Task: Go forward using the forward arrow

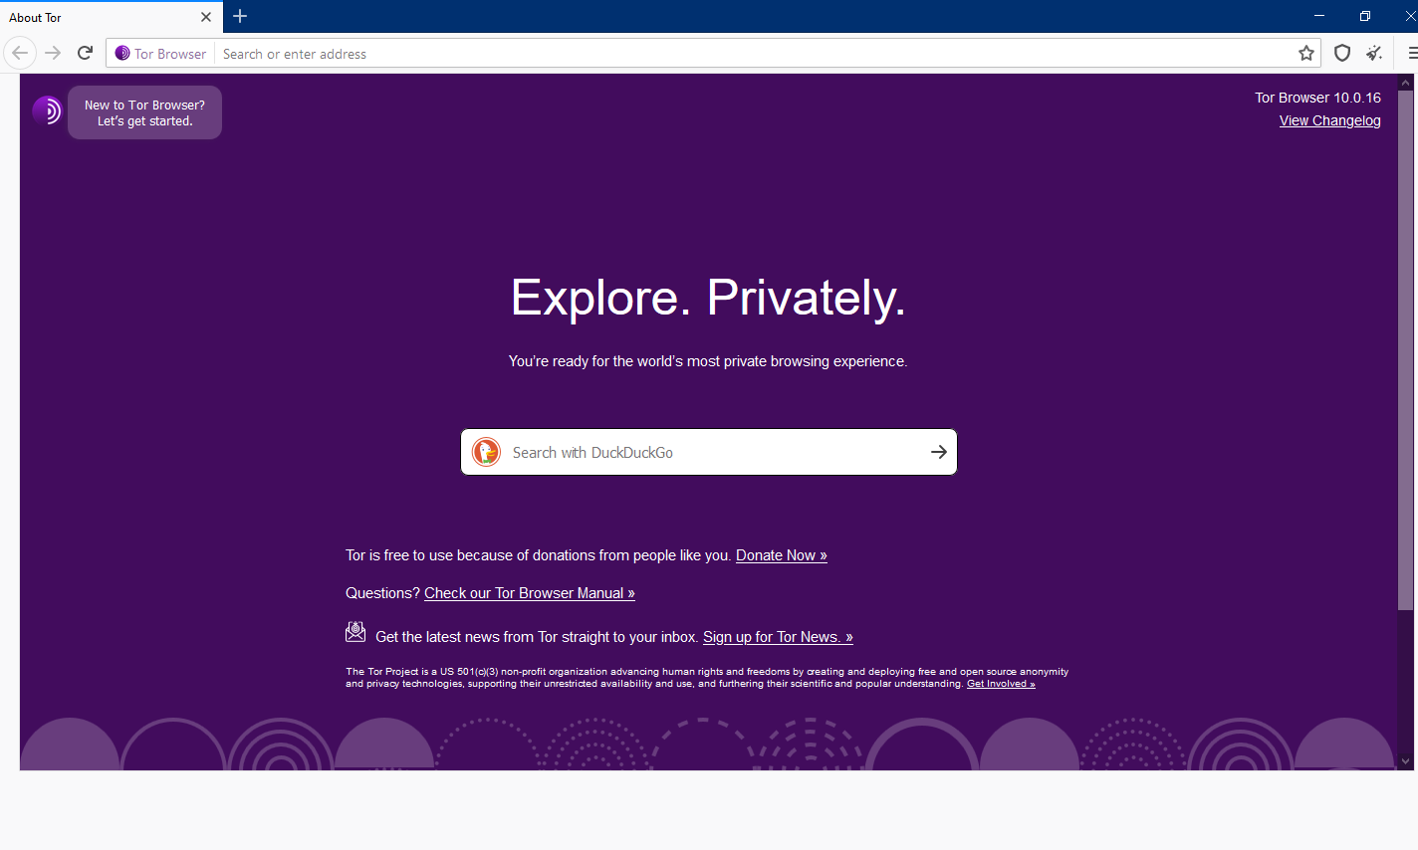Action: point(54,53)
